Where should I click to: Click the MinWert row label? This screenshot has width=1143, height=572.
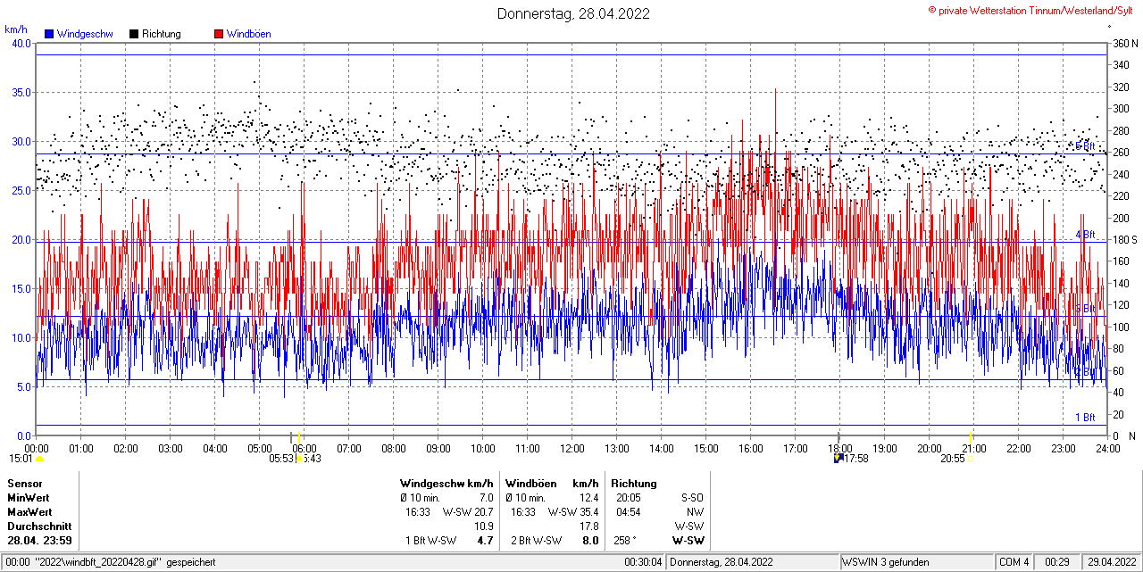pyautogui.click(x=29, y=497)
